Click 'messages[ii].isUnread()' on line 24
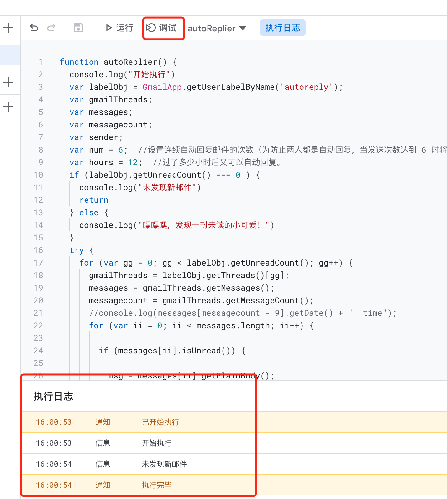 pyautogui.click(x=176, y=351)
